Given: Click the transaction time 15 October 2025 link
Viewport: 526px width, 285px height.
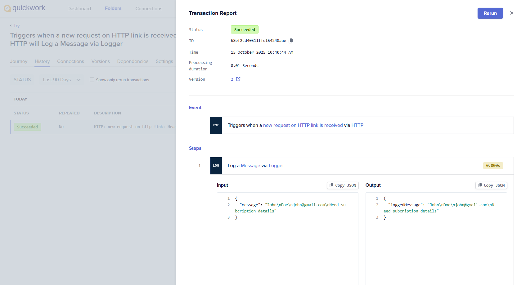Looking at the screenshot, I should pyautogui.click(x=262, y=52).
